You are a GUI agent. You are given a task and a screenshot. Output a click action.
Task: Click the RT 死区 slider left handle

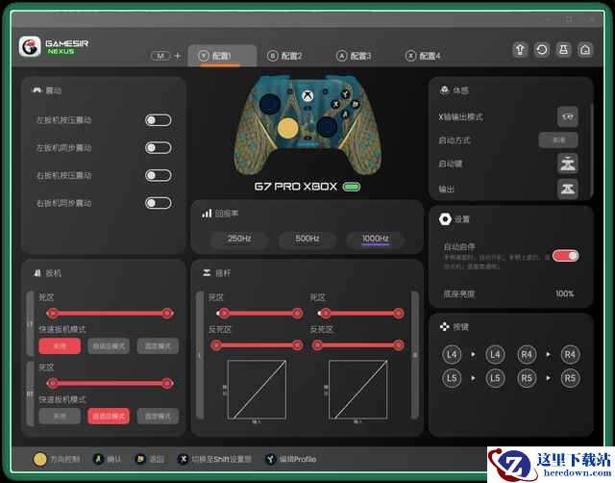[53, 383]
